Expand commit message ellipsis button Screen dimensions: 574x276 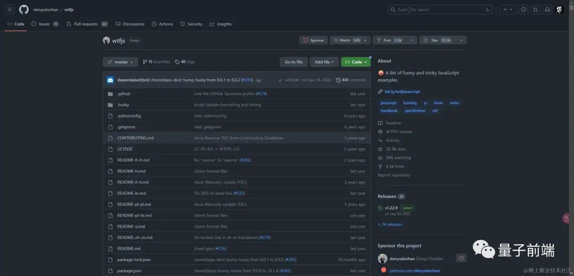[x=259, y=80]
